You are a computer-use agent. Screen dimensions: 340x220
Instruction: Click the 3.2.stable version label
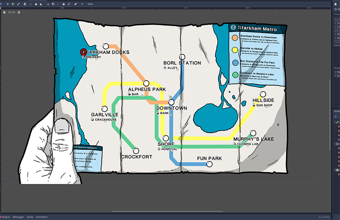pyautogui.click(x=324, y=217)
